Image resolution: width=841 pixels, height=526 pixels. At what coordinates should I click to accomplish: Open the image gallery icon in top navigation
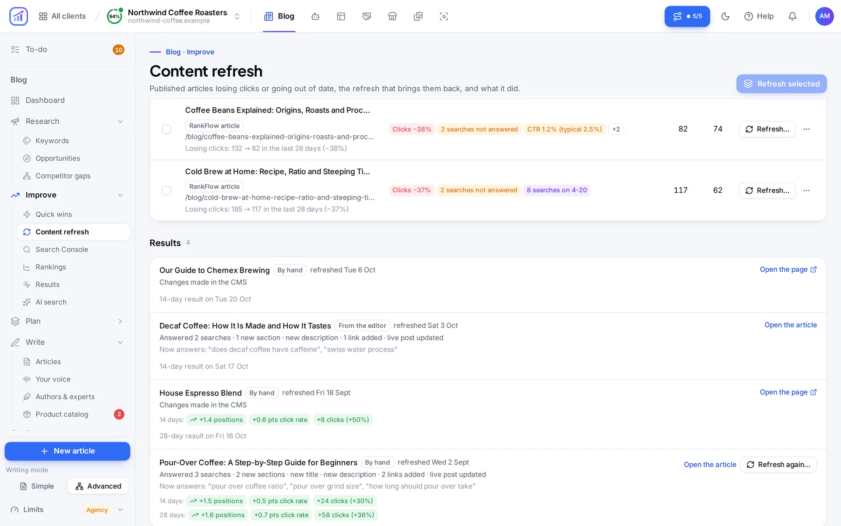[418, 16]
